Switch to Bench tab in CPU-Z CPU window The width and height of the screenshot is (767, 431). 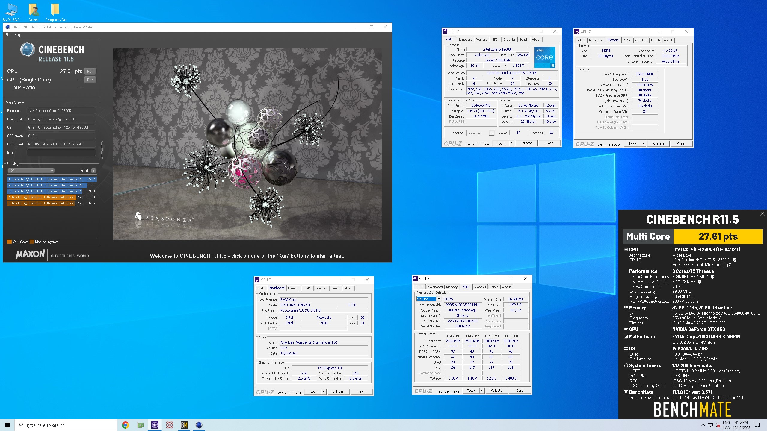[523, 40]
